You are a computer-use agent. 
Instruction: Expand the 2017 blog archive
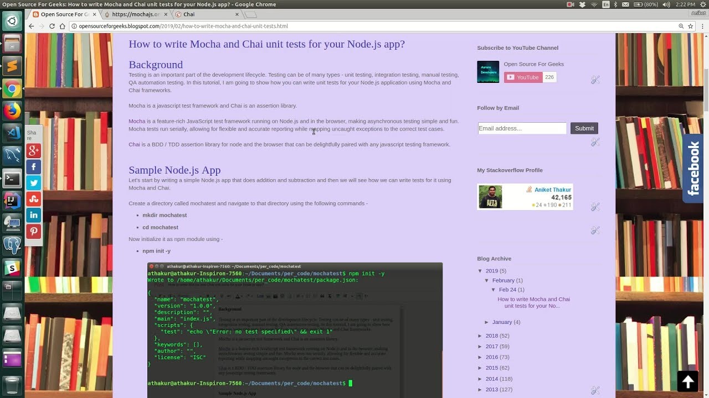[480, 347]
